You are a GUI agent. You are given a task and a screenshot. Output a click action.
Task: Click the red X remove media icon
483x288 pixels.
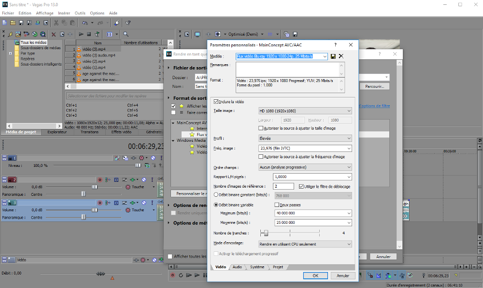coord(54,34)
